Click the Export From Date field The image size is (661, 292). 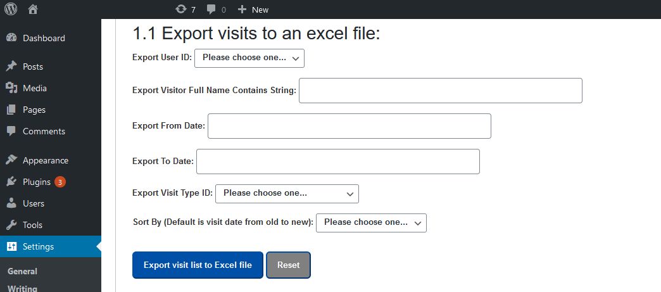tap(349, 126)
